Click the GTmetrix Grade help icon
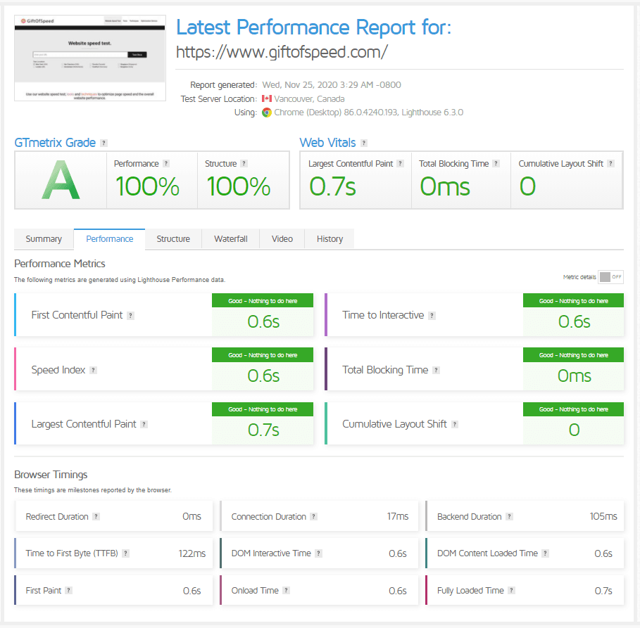This screenshot has height=628, width=640. 104,143
